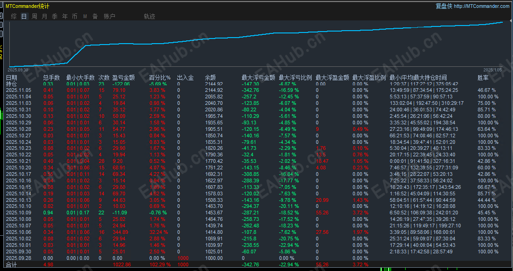
Task: Click the 63.64 % win rate
Action: 486,129
